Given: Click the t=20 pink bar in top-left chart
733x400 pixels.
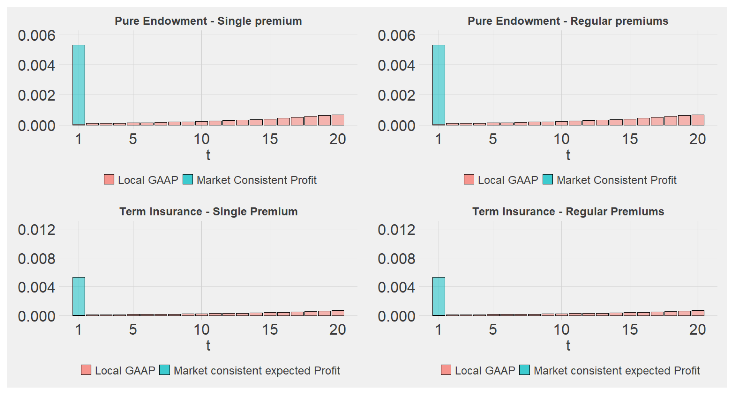Looking at the screenshot, I should (x=338, y=120).
